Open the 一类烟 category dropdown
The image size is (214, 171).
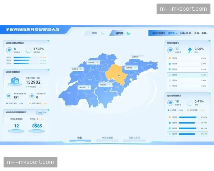tap(41, 113)
